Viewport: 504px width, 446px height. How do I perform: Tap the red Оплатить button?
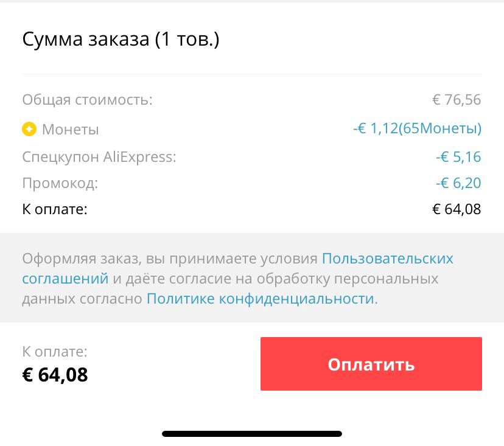coord(371,364)
